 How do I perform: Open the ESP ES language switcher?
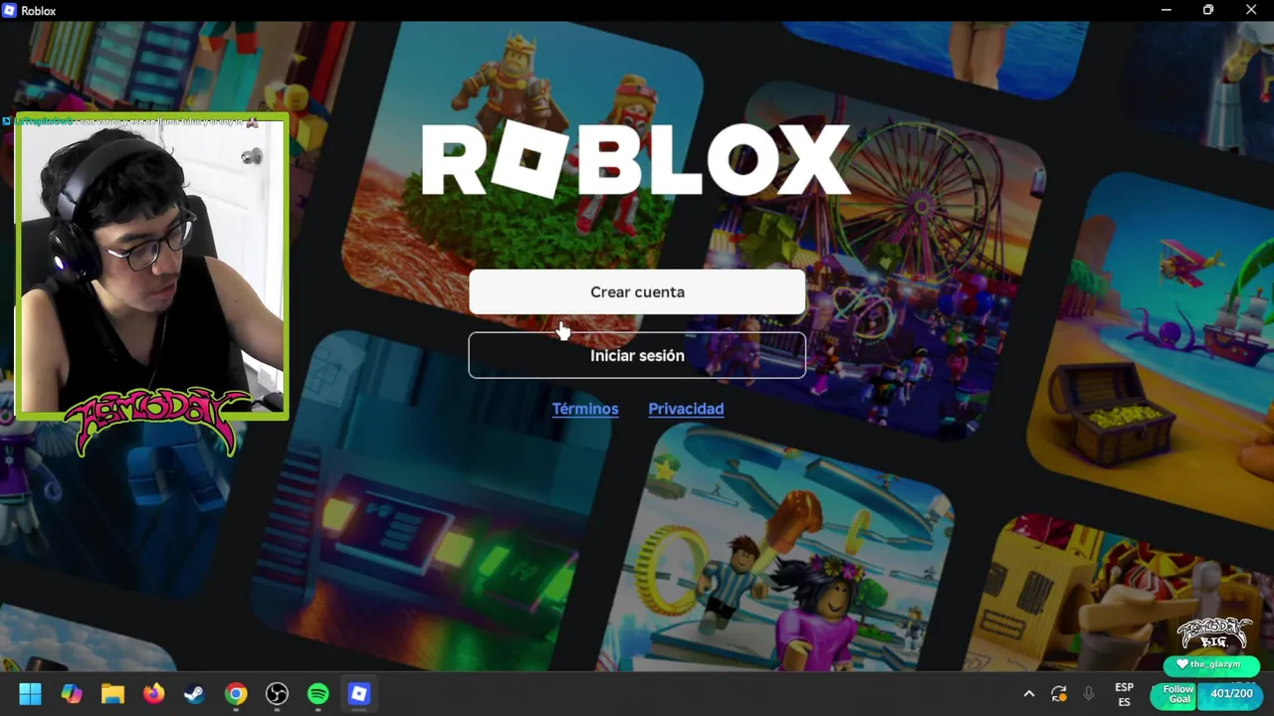pyautogui.click(x=1124, y=694)
